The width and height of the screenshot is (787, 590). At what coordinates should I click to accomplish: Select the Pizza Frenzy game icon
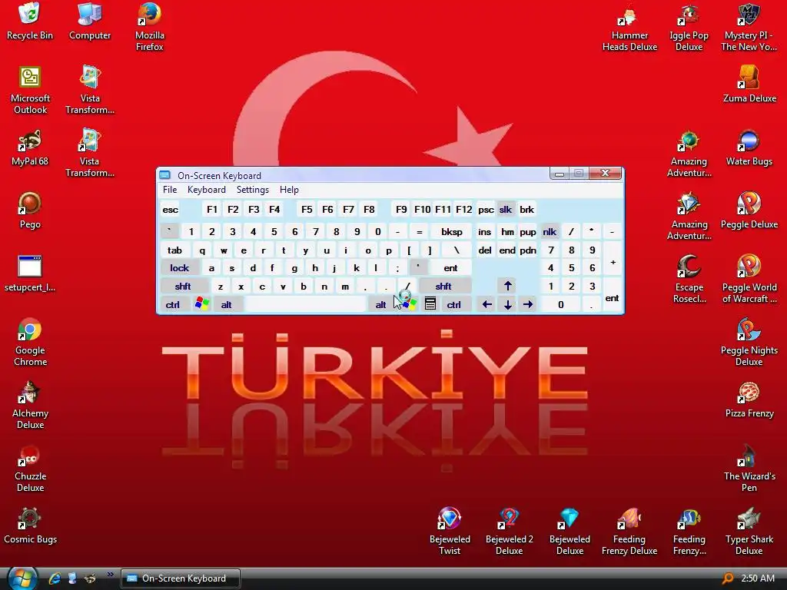tap(749, 399)
